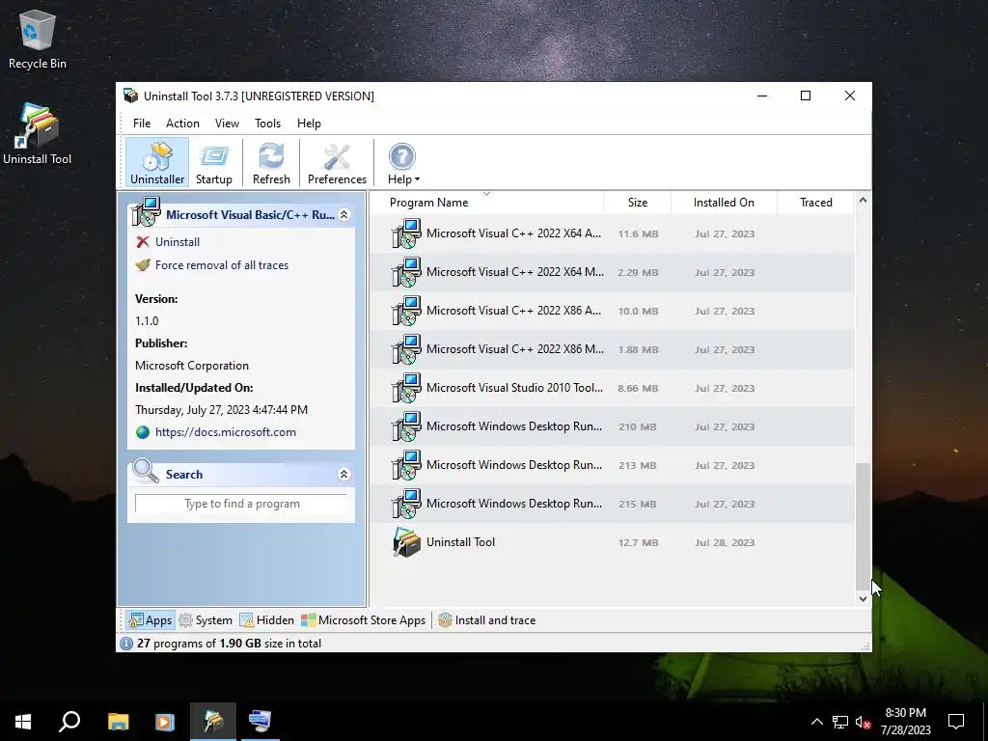Viewport: 988px width, 741px height.
Task: Select Microsoft Visual C++ 2022 X64 A... row
Action: (612, 233)
